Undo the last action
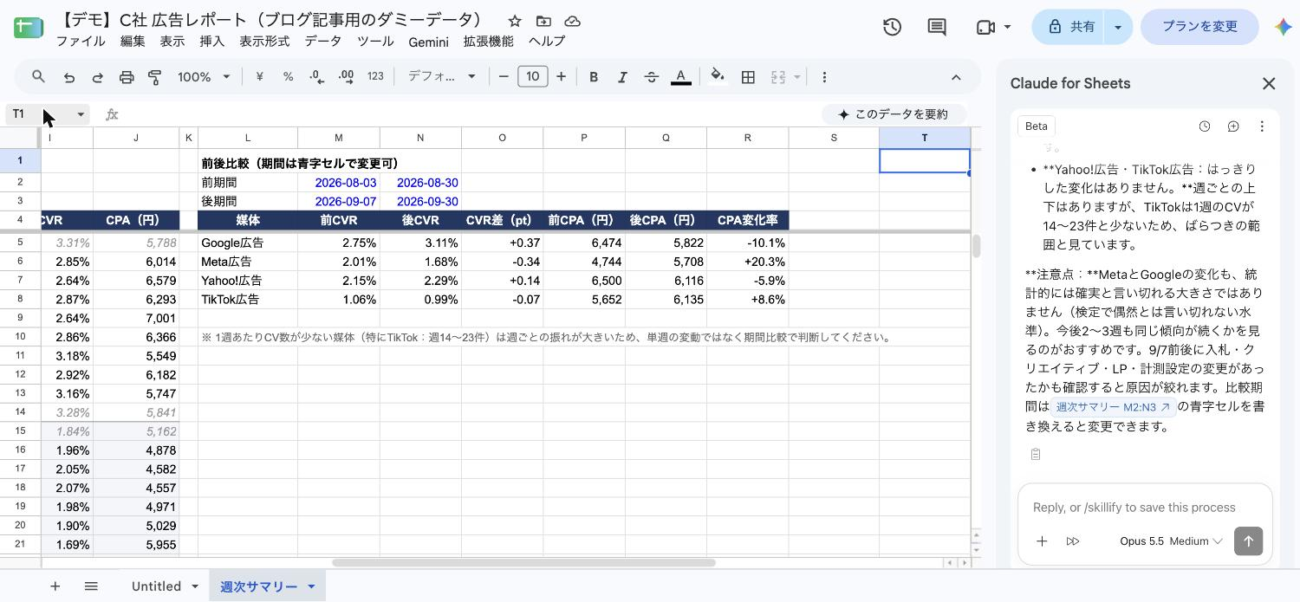The height and width of the screenshot is (602, 1300). (x=69, y=77)
